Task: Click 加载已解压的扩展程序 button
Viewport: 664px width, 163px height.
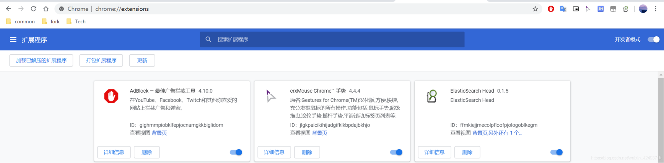Action: pos(41,60)
